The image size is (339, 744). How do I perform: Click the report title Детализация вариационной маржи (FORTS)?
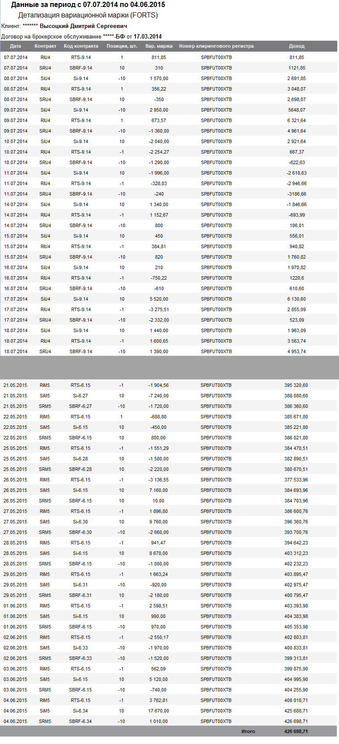click(x=88, y=15)
